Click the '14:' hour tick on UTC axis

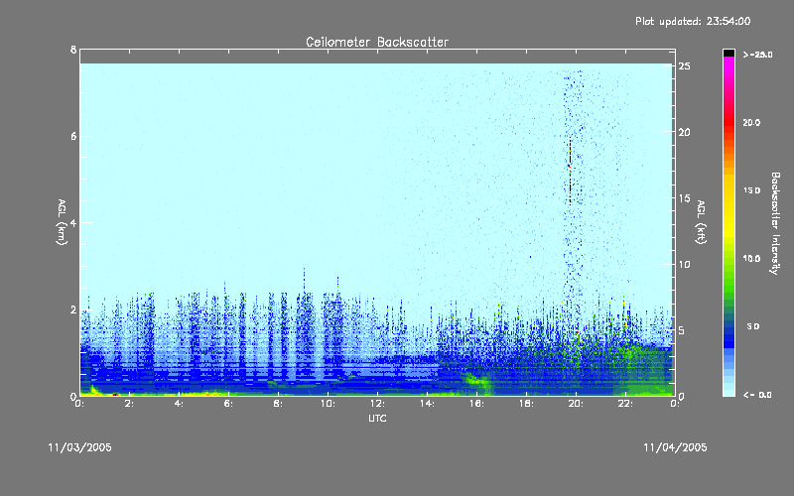(427, 404)
